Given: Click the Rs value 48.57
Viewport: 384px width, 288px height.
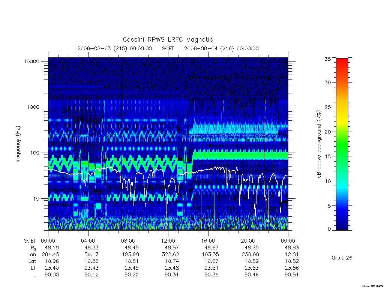Looking at the screenshot, I should (x=172, y=247).
